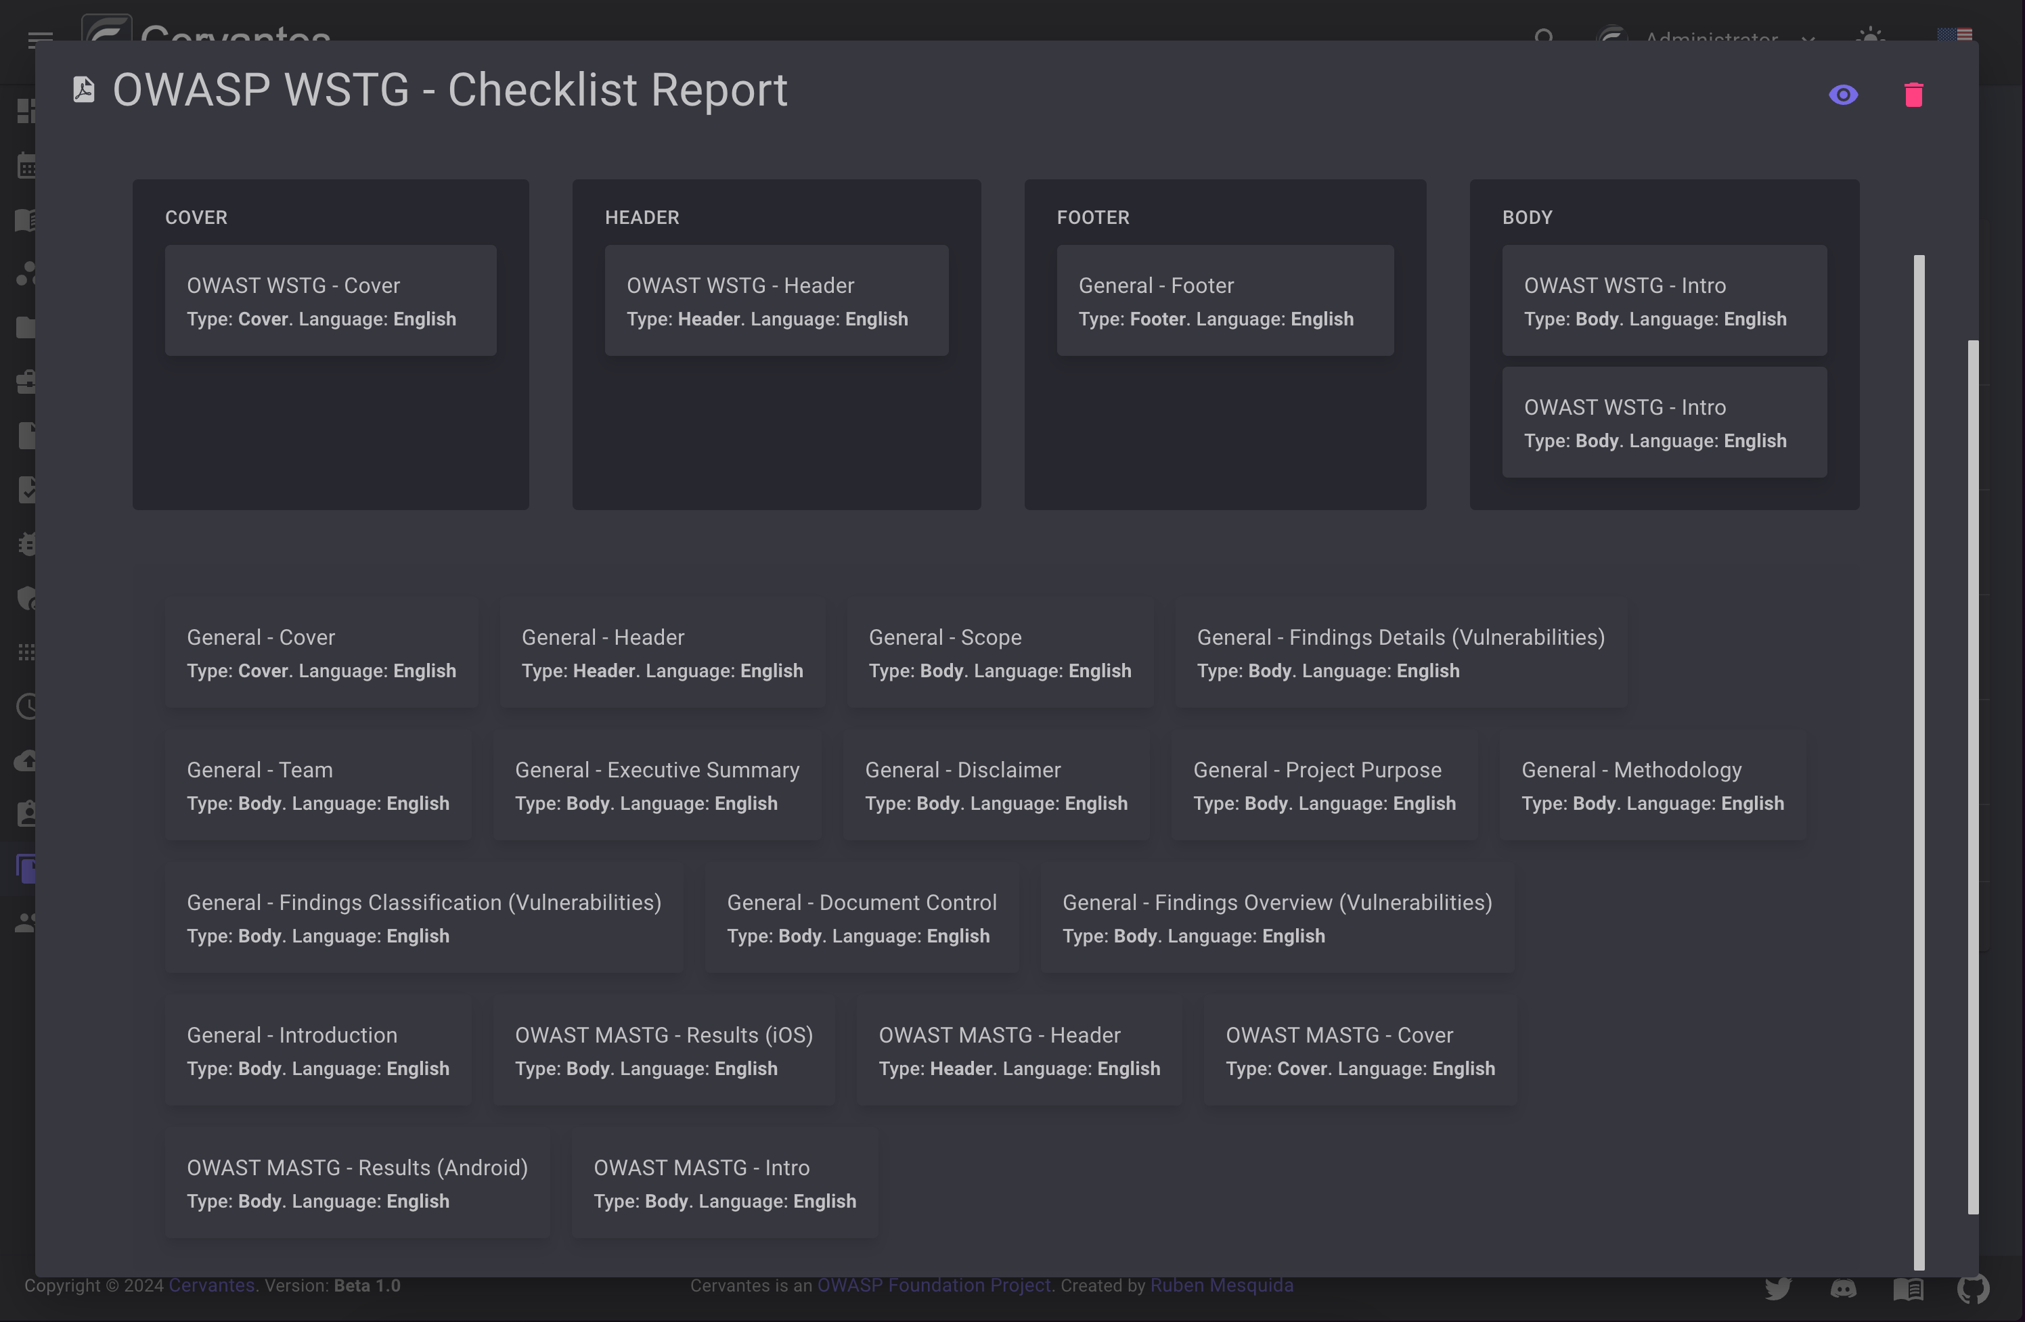
Task: Toggle the sun light-theme icon in the top bar
Action: point(1870,37)
